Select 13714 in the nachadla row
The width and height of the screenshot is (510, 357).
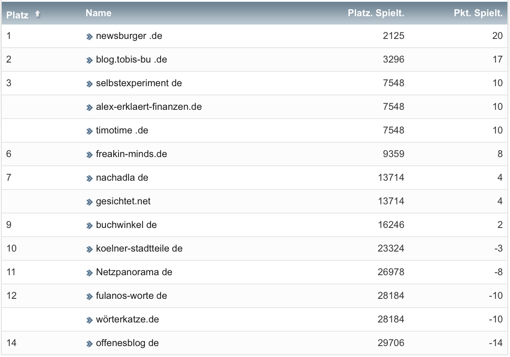click(x=391, y=178)
